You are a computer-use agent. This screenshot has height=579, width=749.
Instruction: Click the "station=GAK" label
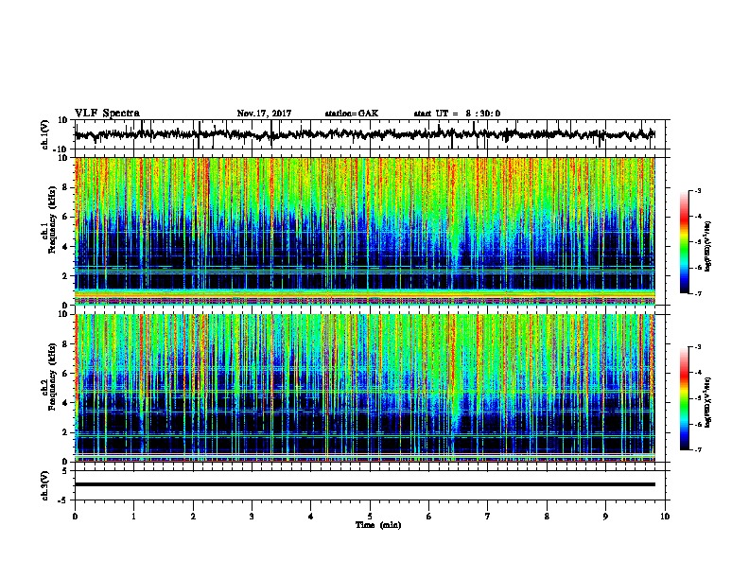pos(352,114)
